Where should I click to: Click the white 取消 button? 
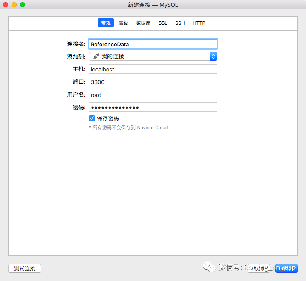click(x=259, y=268)
